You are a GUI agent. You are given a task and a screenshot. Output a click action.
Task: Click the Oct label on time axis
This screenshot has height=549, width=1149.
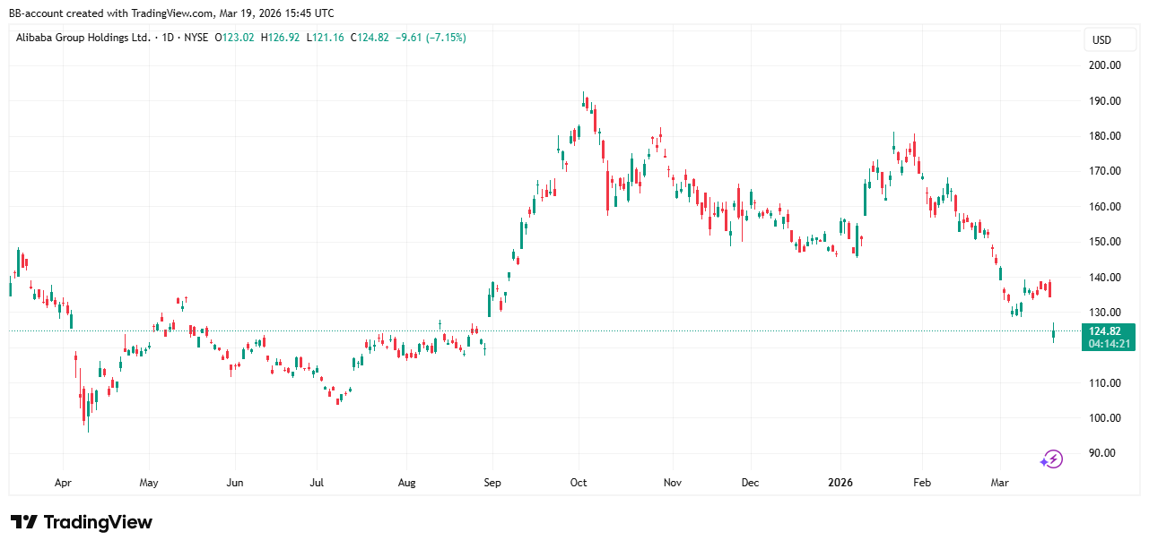pyautogui.click(x=579, y=483)
